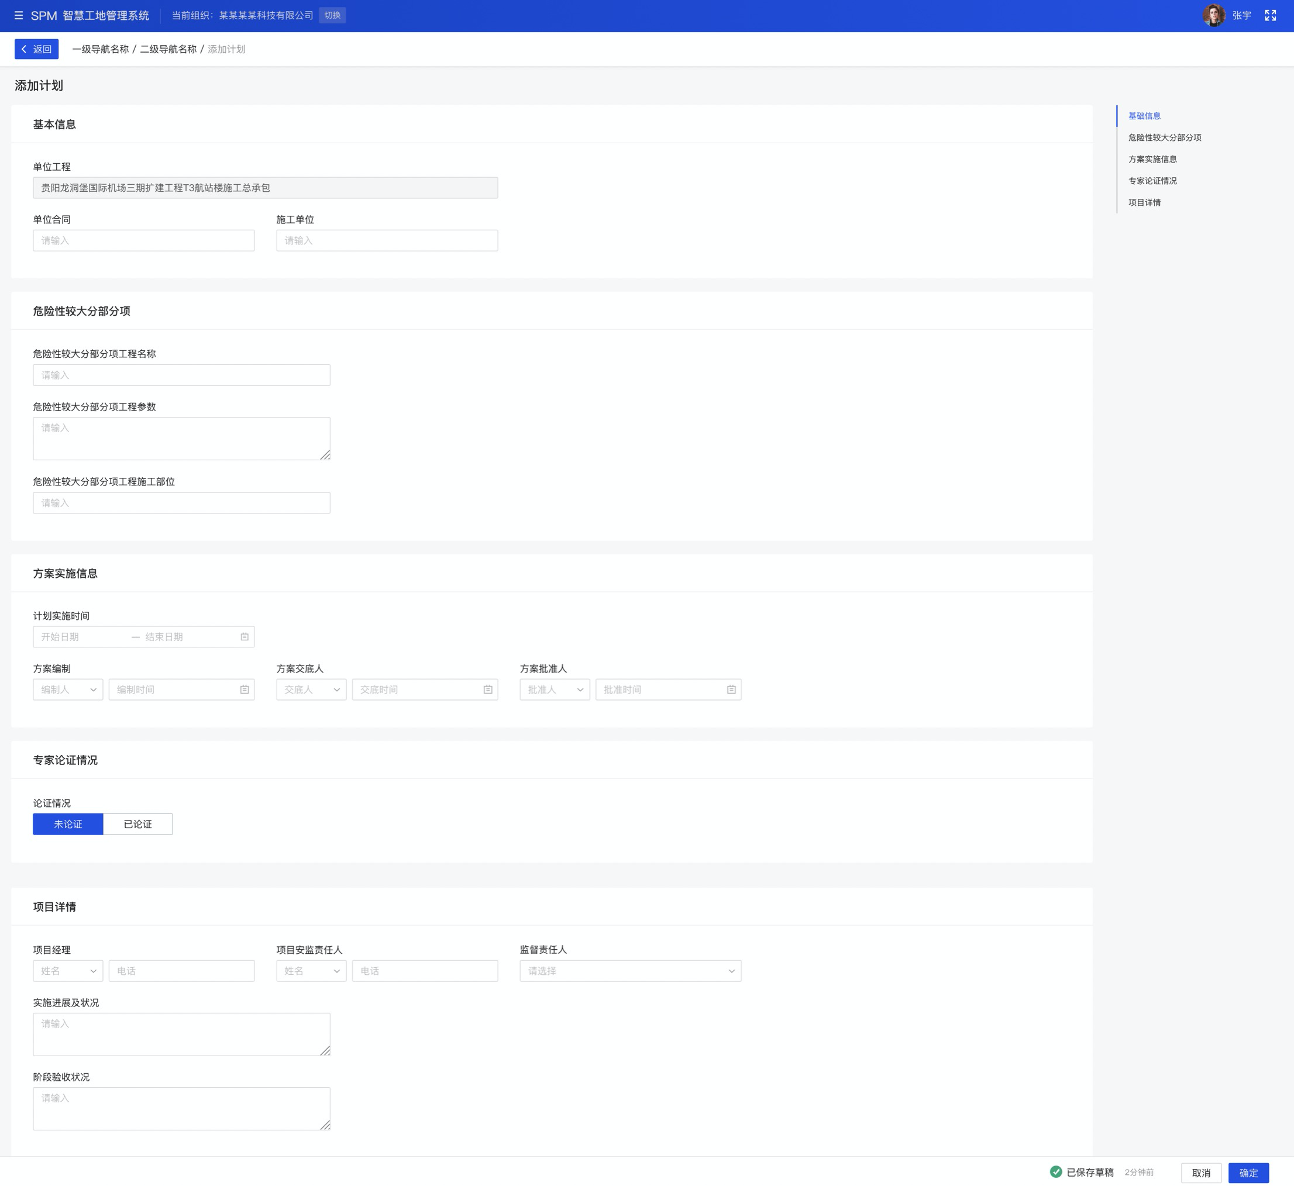1294x1186 pixels.
Task: Click calendar icon in 交底时间 field
Action: [x=488, y=689]
